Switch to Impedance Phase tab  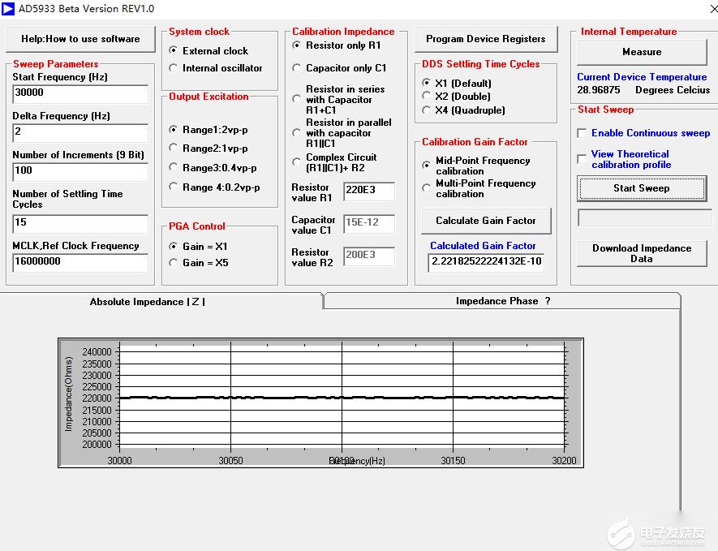coord(502,301)
